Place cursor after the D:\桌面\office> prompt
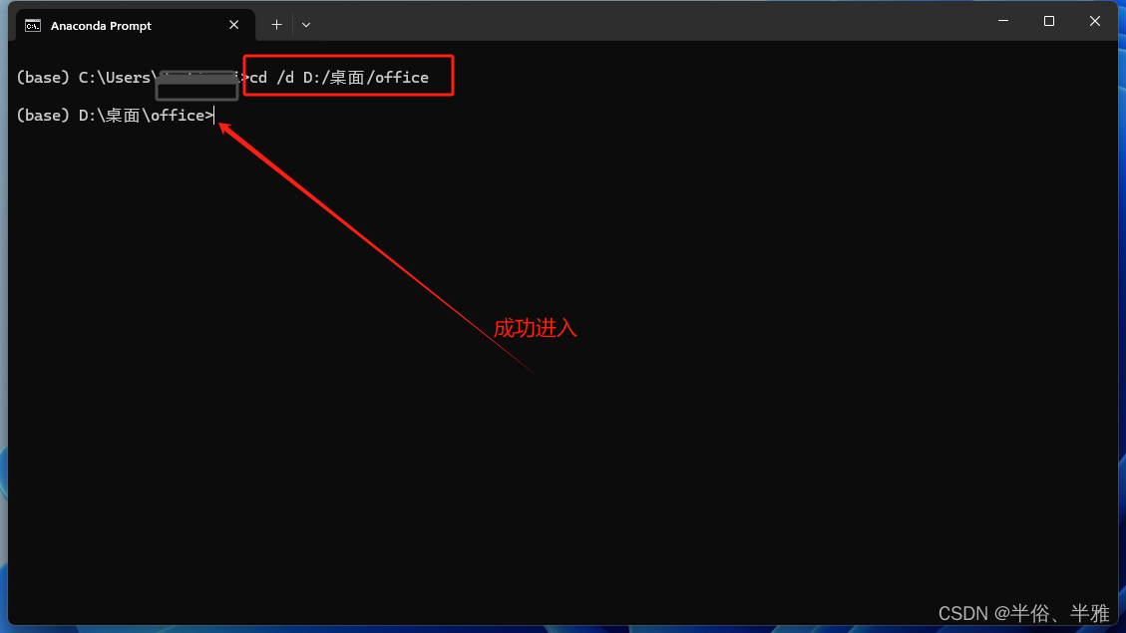This screenshot has width=1126, height=633. [215, 116]
